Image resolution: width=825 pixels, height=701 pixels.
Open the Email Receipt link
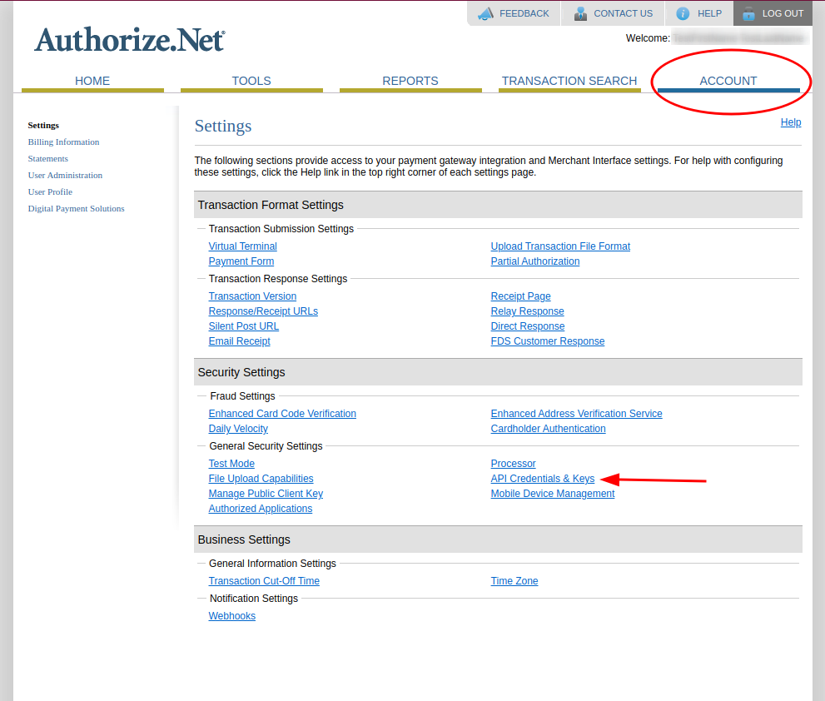(x=240, y=341)
